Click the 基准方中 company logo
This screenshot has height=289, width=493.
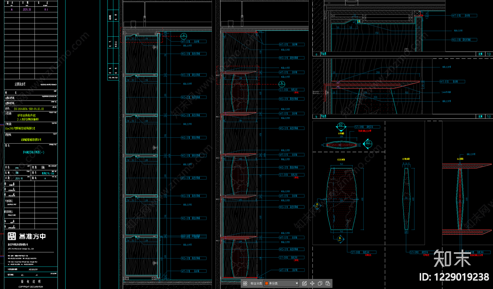point(27,236)
